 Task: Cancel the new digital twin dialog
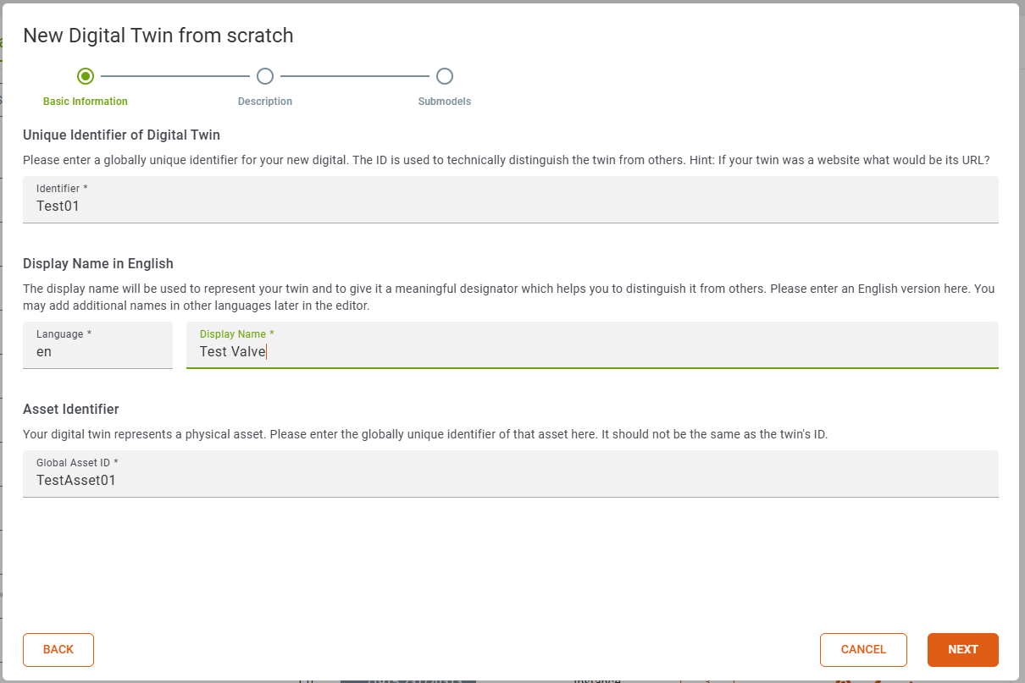pos(863,650)
